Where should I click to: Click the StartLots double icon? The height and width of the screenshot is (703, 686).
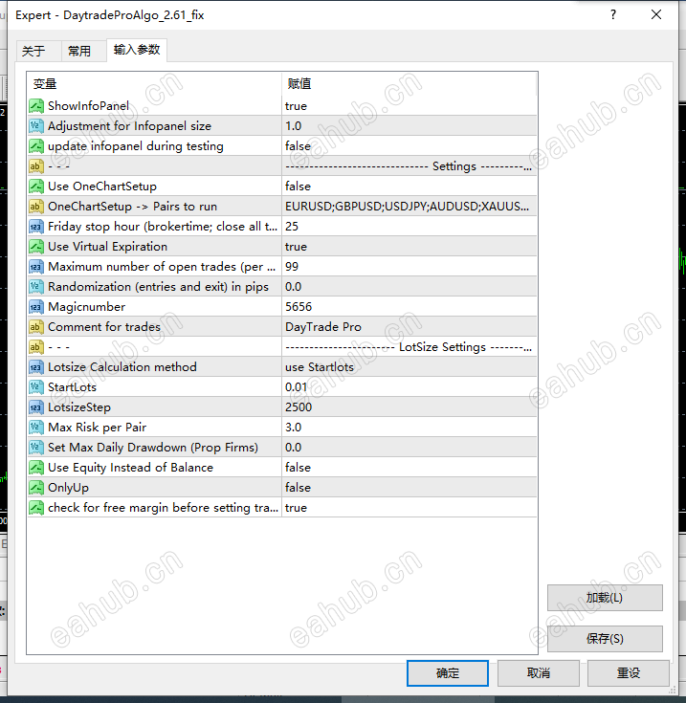point(36,387)
